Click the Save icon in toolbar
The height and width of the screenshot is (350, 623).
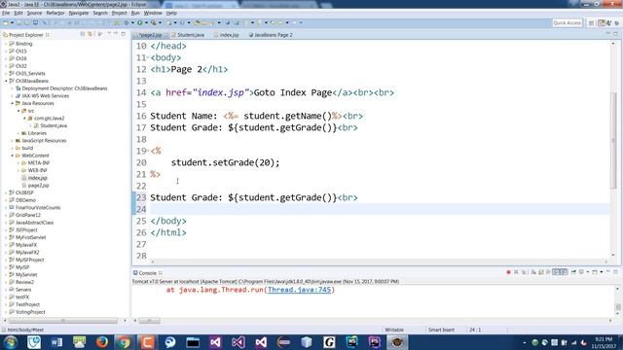[x=19, y=23]
